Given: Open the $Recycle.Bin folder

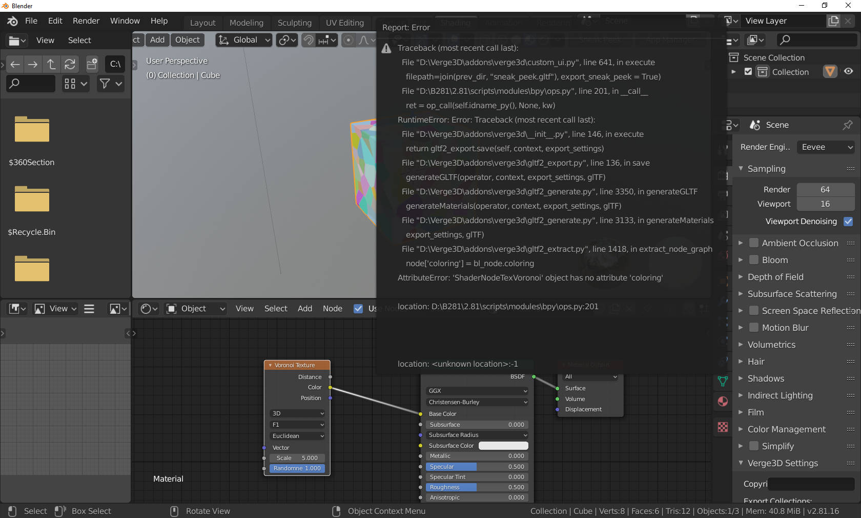Looking at the screenshot, I should point(32,199).
